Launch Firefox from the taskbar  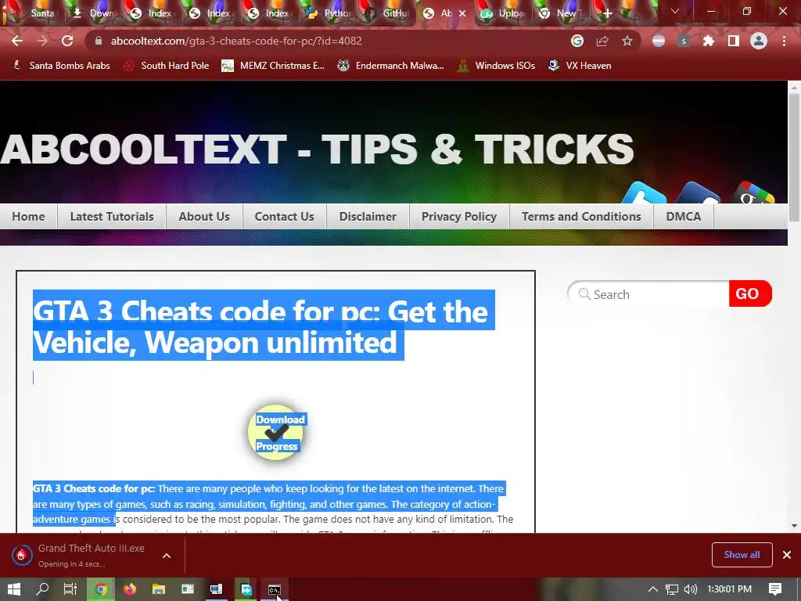pyautogui.click(x=130, y=589)
